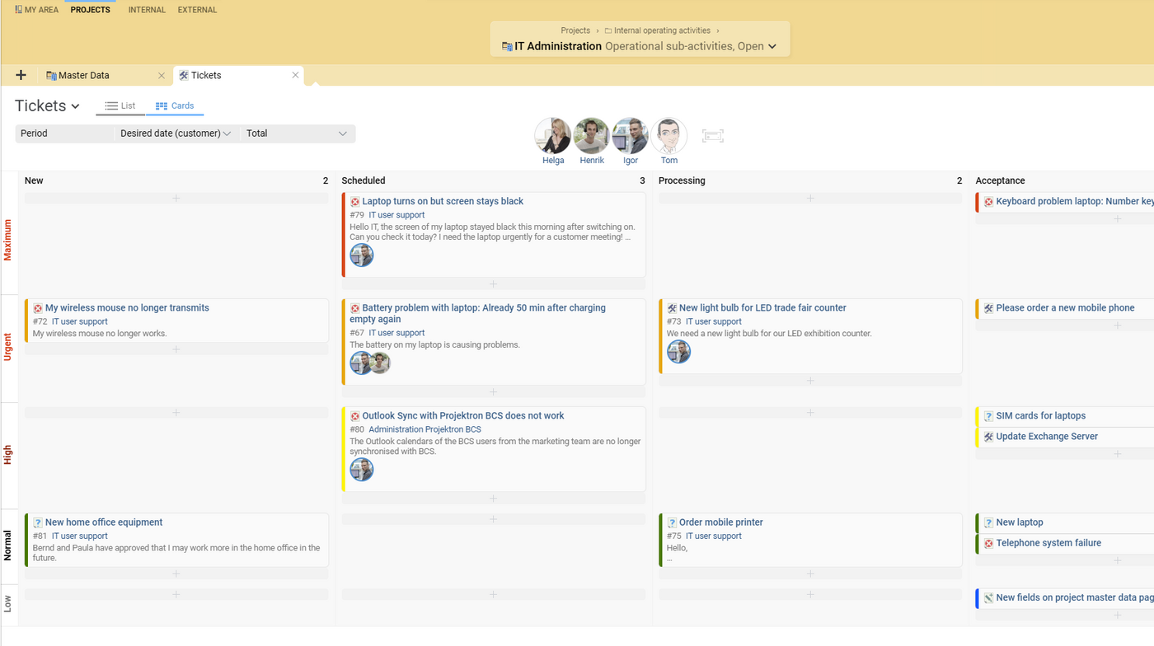Switch to List view

[x=120, y=105]
